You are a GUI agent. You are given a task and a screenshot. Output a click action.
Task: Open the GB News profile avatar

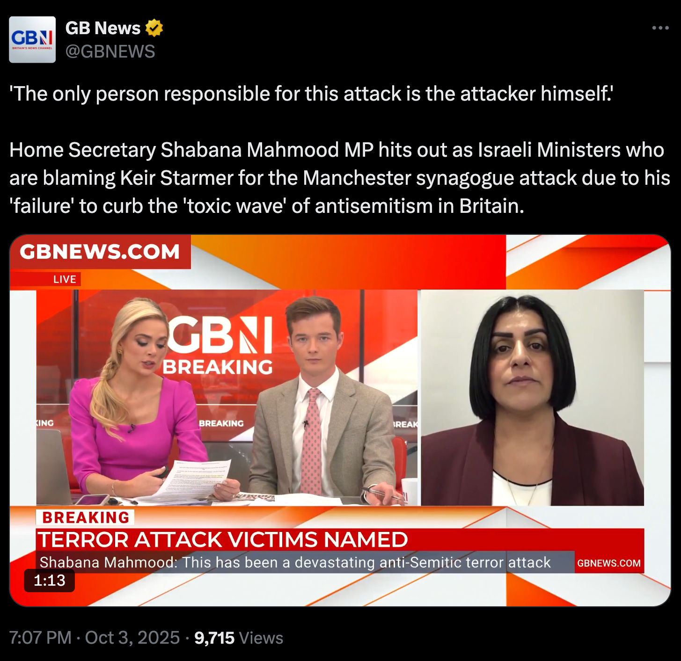tap(32, 40)
